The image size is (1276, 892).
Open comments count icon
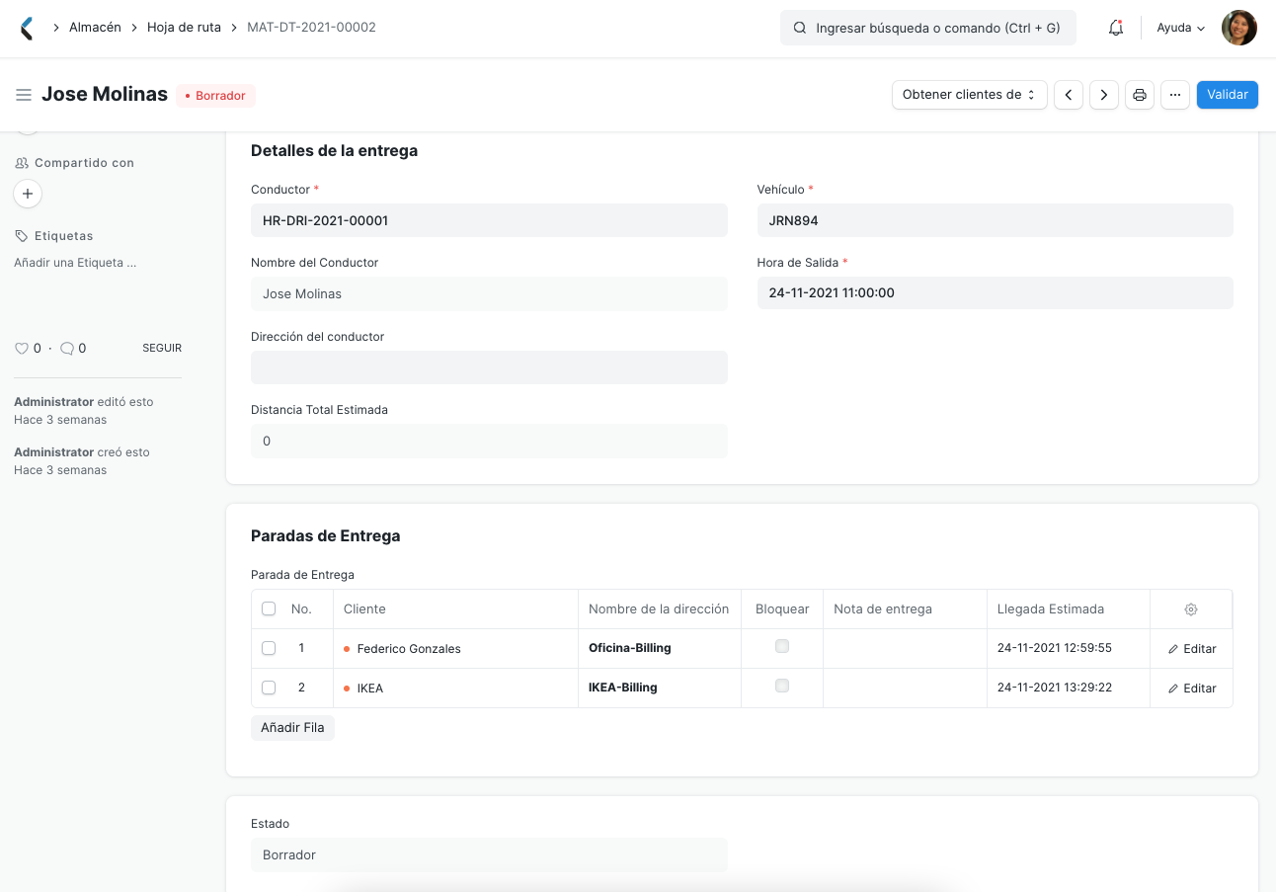pyautogui.click(x=67, y=348)
